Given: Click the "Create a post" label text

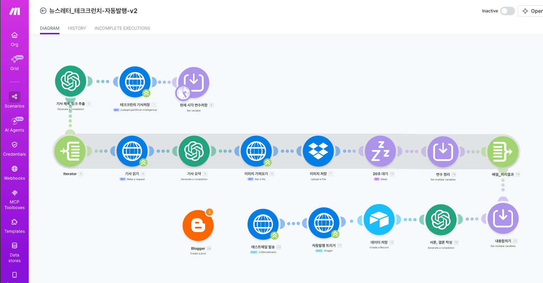Looking at the screenshot, I should (198, 254).
